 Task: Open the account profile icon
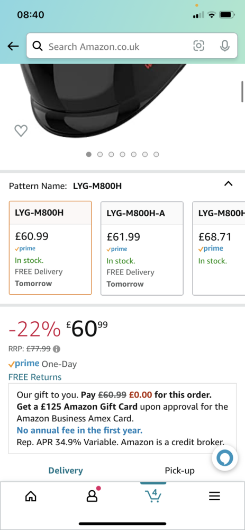[x=92, y=496]
